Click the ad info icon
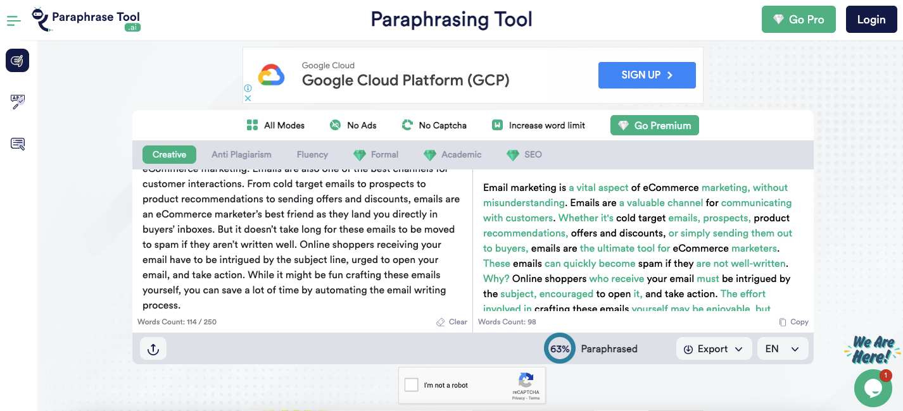 click(x=248, y=89)
